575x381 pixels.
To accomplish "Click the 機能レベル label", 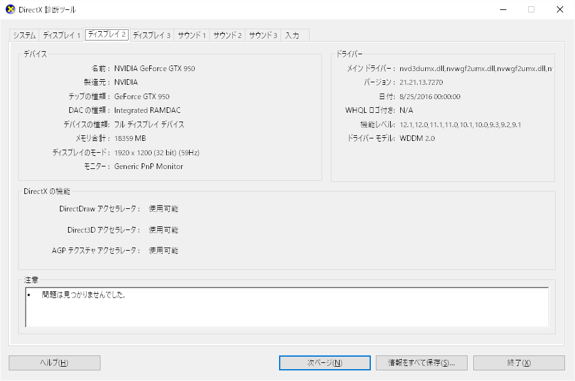I will coord(378,125).
